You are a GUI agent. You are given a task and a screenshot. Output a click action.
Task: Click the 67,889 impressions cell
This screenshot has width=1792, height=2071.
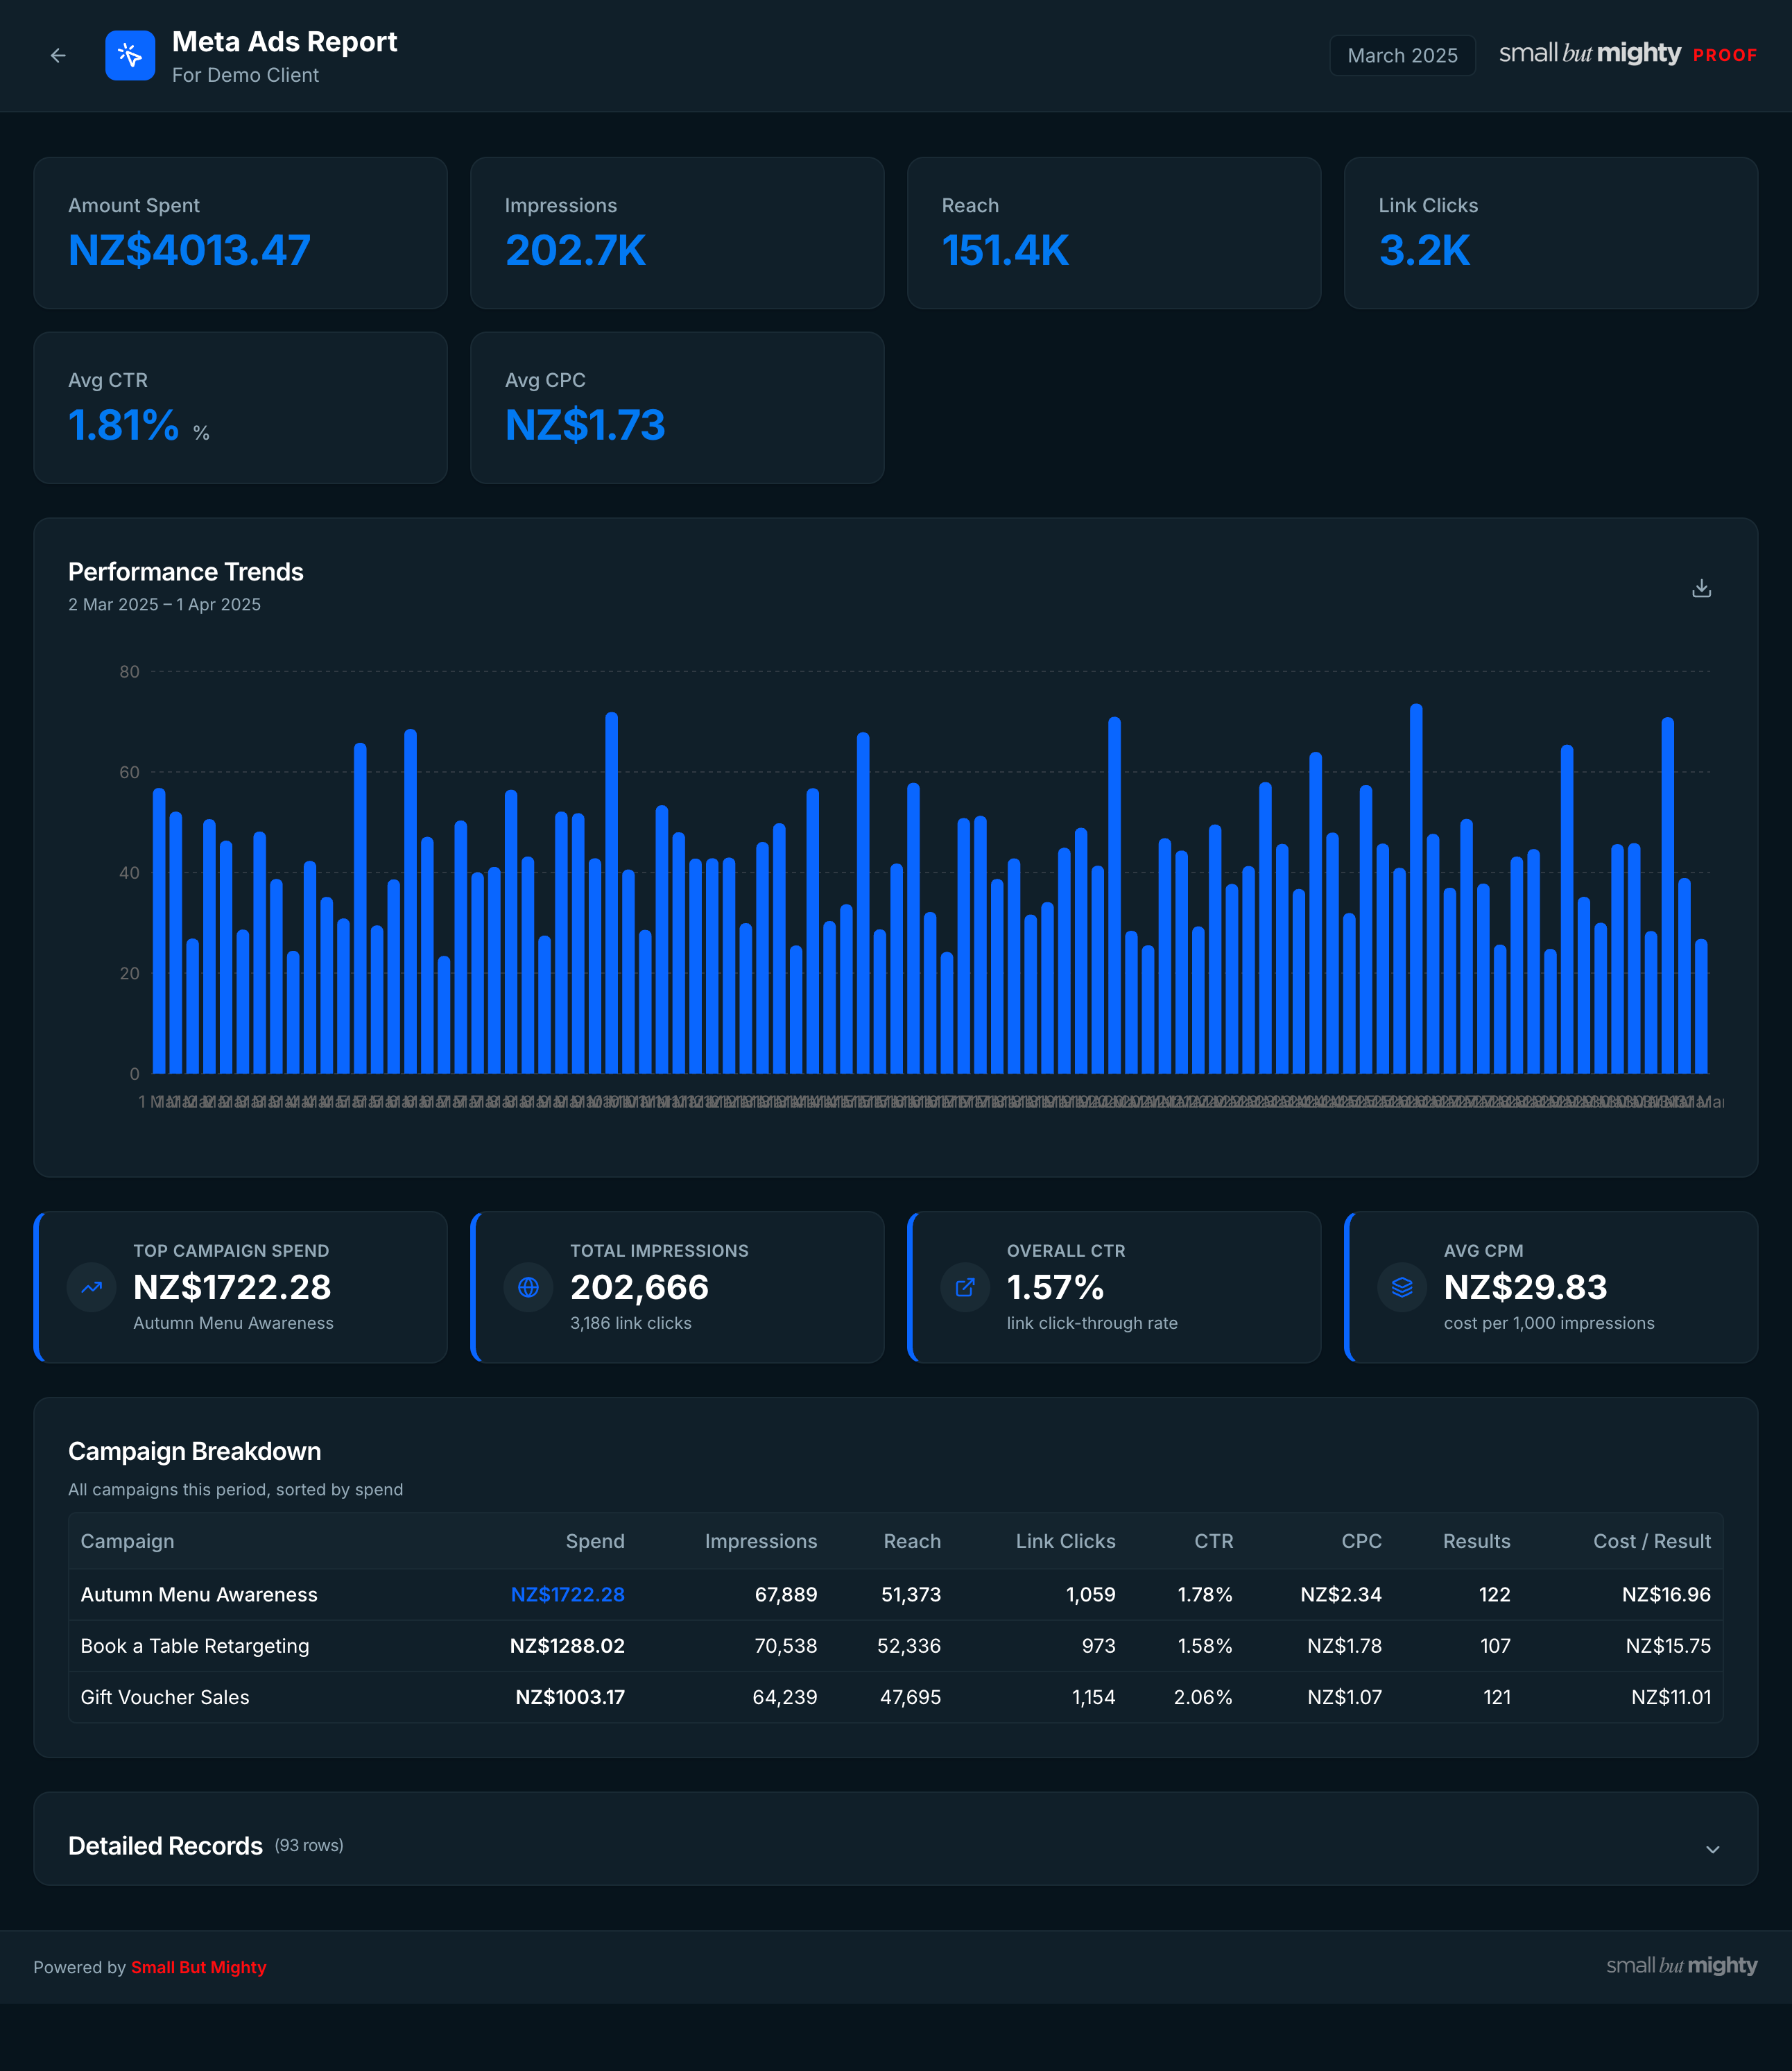785,1594
